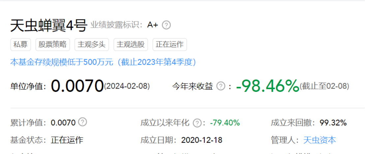The height and width of the screenshot is (154, 365).
Task: Choose the 主观多头 tag
Action: [x=92, y=45]
